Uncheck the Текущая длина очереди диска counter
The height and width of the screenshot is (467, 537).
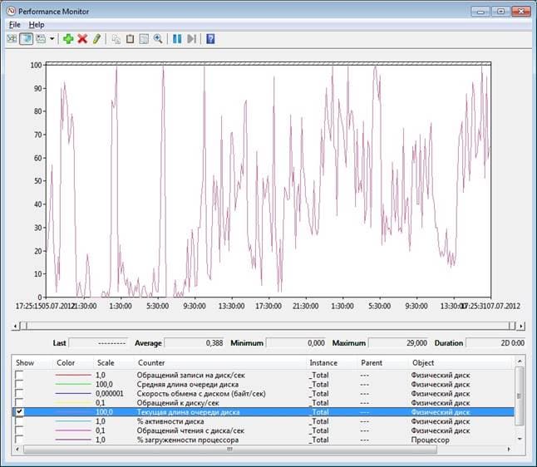19,412
